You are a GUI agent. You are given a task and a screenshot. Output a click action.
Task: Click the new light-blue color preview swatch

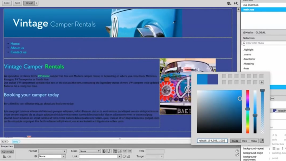(x=202, y=79)
